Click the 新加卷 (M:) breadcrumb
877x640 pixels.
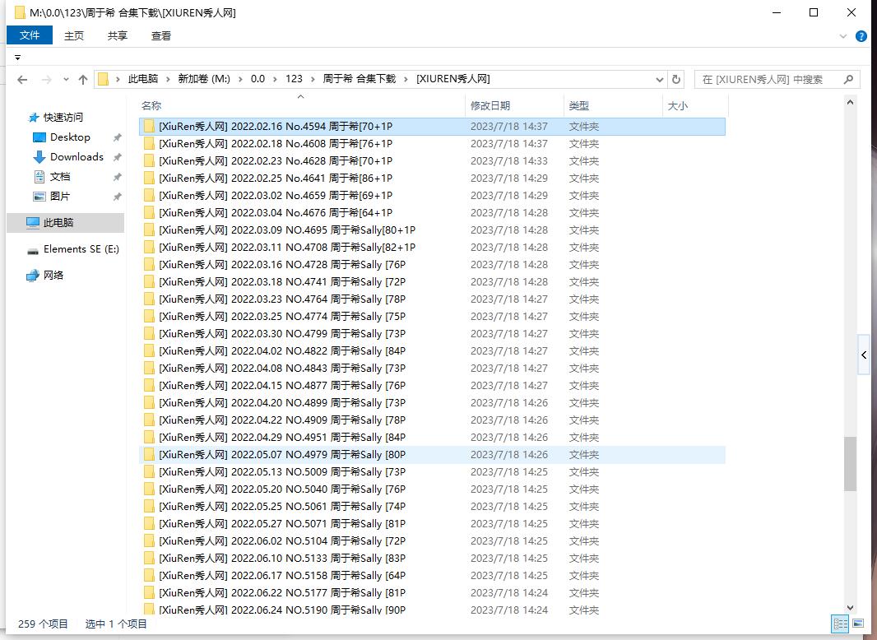click(x=204, y=80)
